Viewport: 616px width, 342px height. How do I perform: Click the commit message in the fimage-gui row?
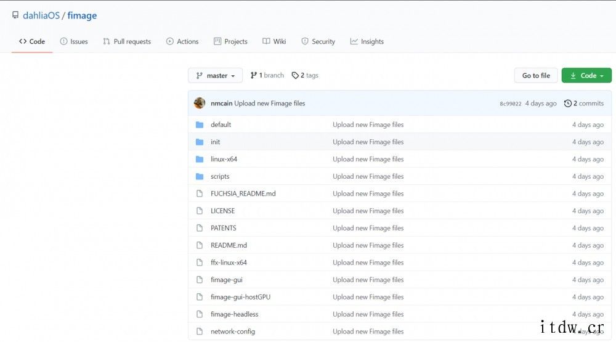click(x=368, y=280)
